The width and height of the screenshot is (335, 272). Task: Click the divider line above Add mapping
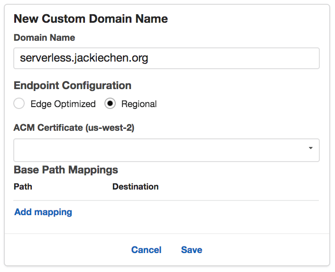click(x=166, y=200)
